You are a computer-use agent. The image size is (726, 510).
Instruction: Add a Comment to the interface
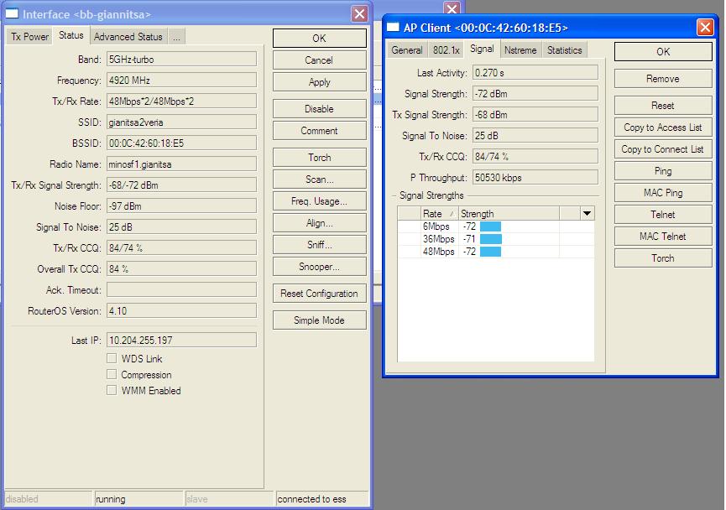pyautogui.click(x=320, y=131)
